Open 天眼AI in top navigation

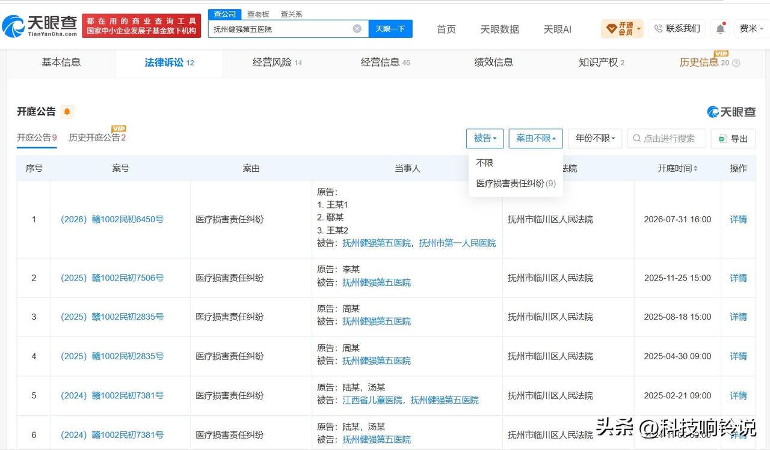point(558,29)
